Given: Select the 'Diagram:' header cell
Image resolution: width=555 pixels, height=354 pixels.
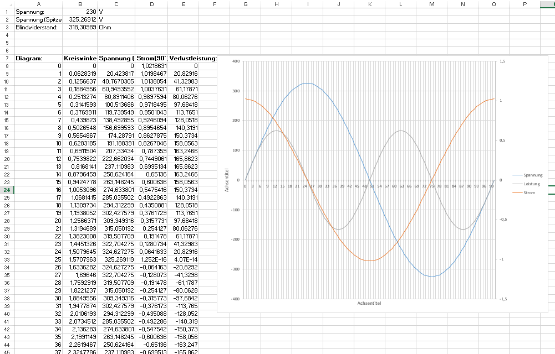Looking at the screenshot, I should [38, 58].
